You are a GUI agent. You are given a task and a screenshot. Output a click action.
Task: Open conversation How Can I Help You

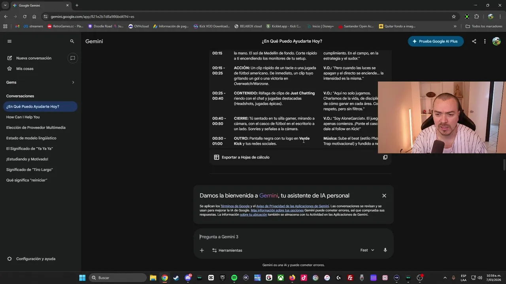tap(40, 117)
